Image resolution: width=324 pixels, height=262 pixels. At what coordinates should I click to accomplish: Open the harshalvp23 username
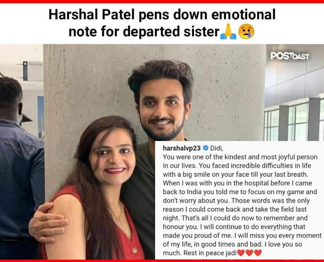(x=182, y=148)
